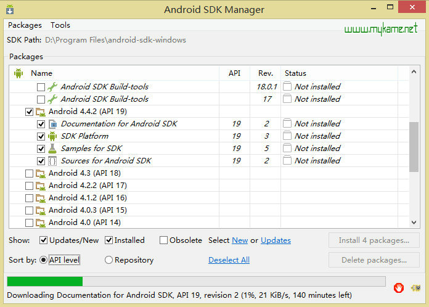The image size is (429, 307).
Task: Click the Android 4.3 (API 18) folder icon
Action: [41, 173]
